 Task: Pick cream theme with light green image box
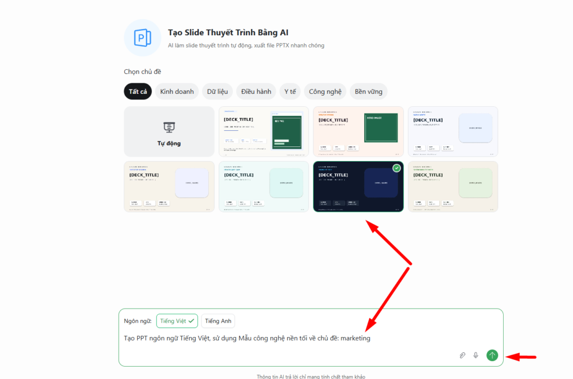click(453, 187)
